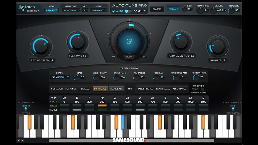The width and height of the screenshot is (258, 145).
Task: Open the Key D# dropdown
Action: pos(85,10)
